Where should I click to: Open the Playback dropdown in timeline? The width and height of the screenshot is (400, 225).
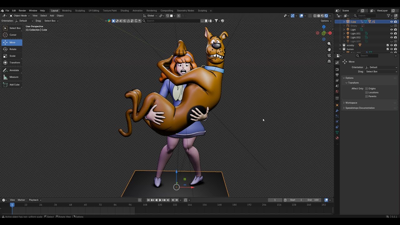35,200
